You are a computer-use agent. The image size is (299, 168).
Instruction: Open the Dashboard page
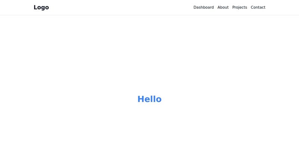[203, 7]
